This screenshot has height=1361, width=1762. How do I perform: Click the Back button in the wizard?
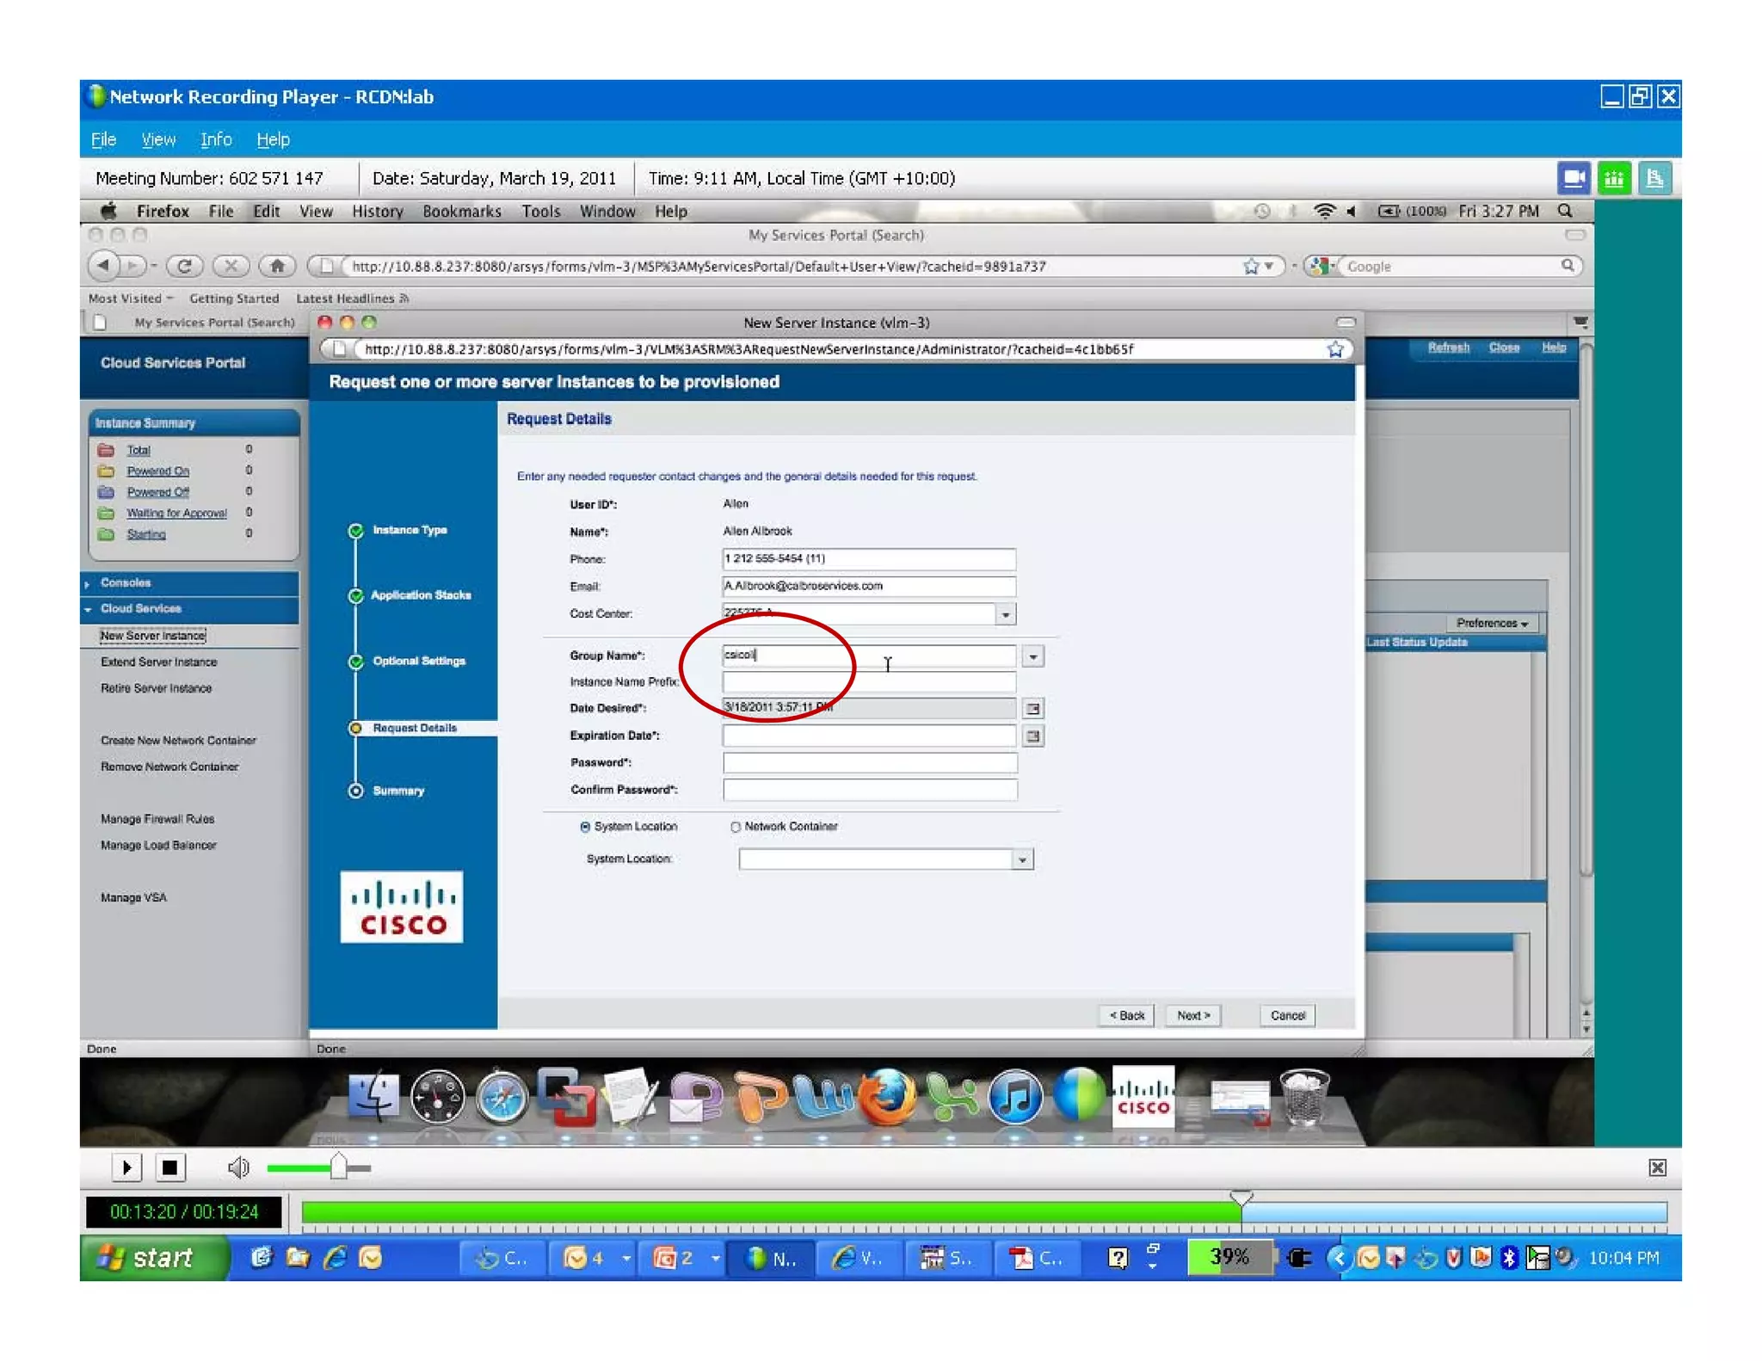[x=1126, y=1015]
